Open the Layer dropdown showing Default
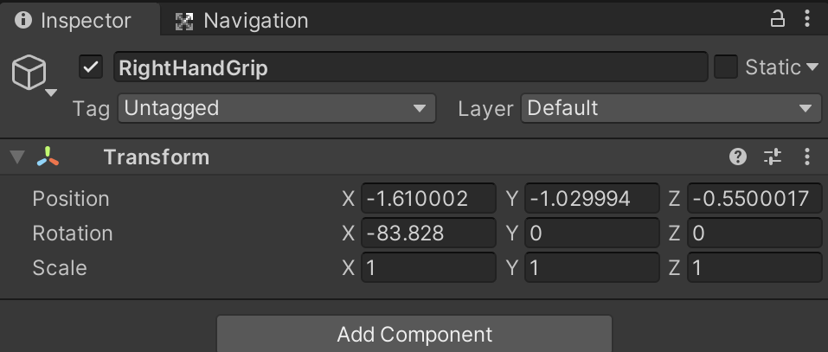The width and height of the screenshot is (828, 352). pos(671,108)
